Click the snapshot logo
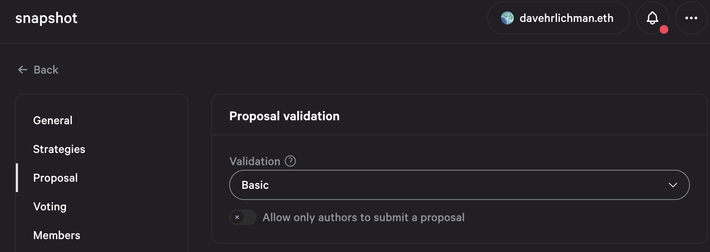The image size is (710, 252). click(x=46, y=18)
